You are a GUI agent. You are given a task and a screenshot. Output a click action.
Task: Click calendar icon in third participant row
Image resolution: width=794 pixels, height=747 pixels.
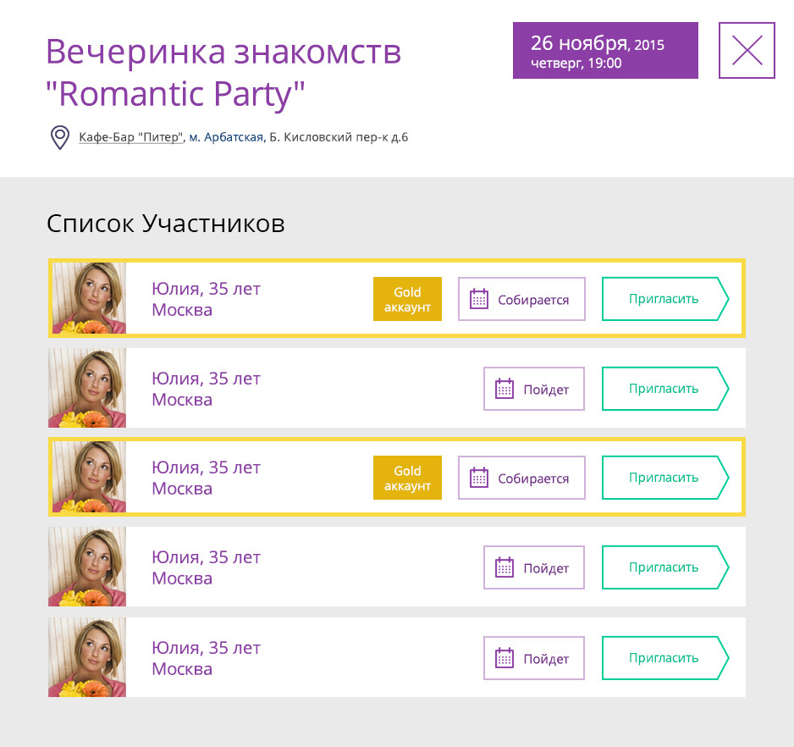(x=479, y=478)
